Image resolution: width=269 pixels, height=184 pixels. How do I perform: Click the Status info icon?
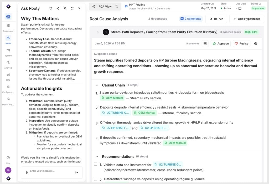coord(260,4)
